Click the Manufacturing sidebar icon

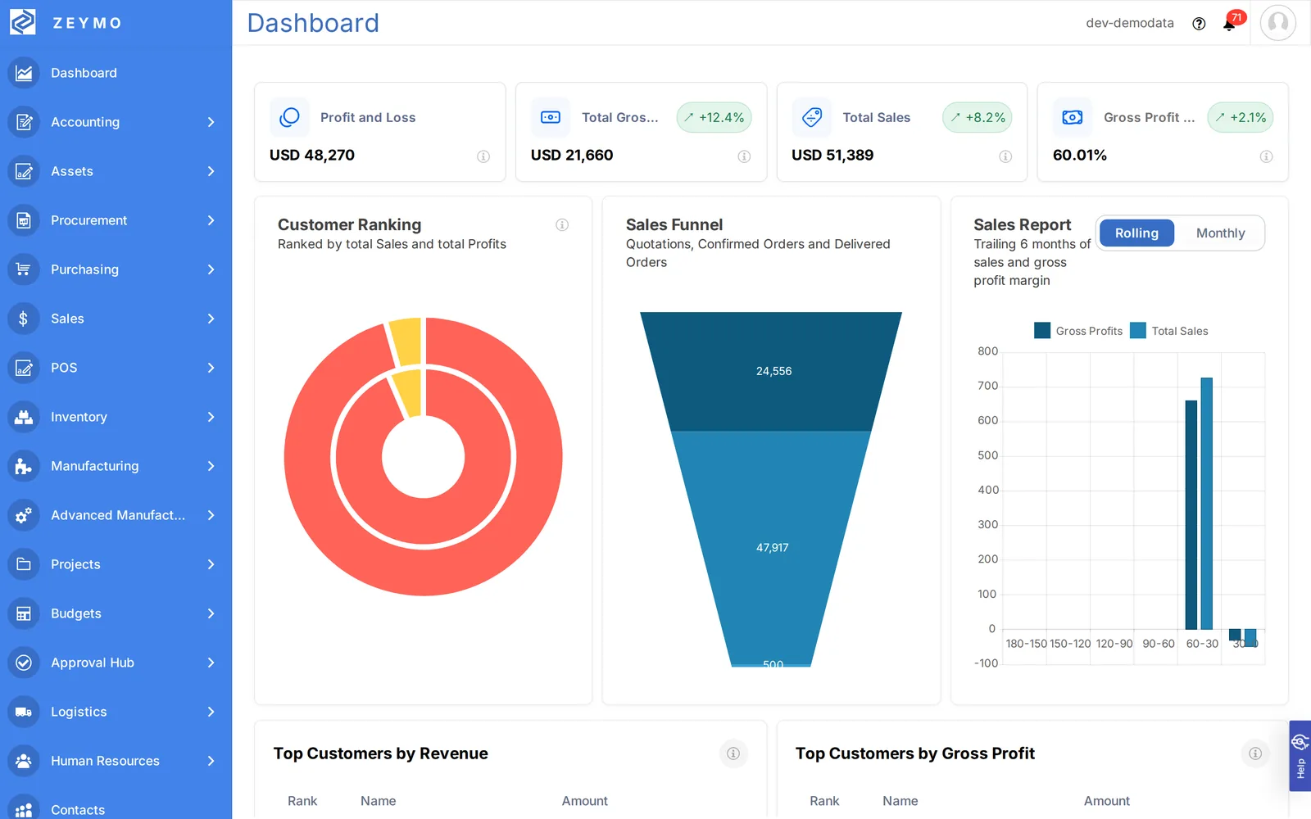(24, 466)
